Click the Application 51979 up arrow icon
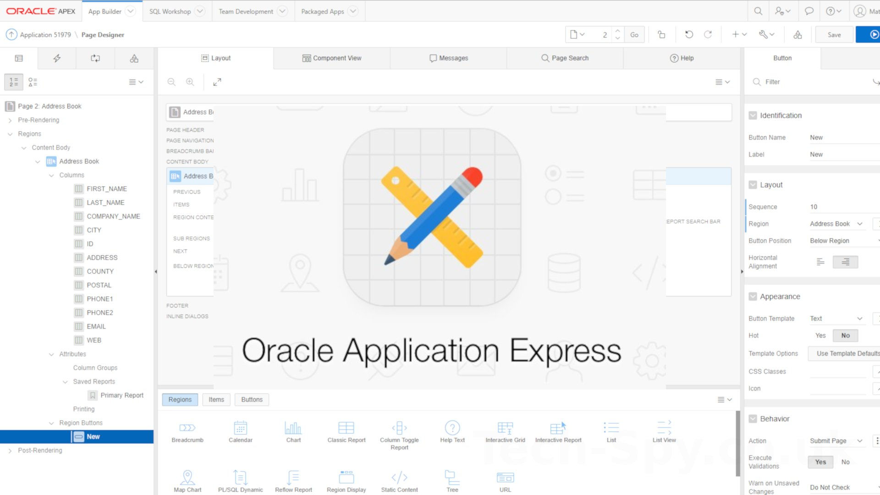Screen dimensions: 880x495 (11, 34)
